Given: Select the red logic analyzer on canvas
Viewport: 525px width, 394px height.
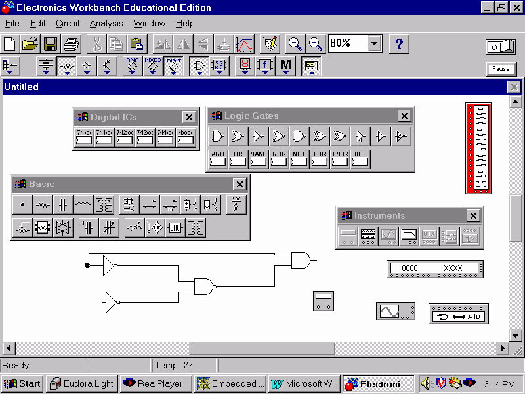Looking at the screenshot, I should tap(478, 148).
